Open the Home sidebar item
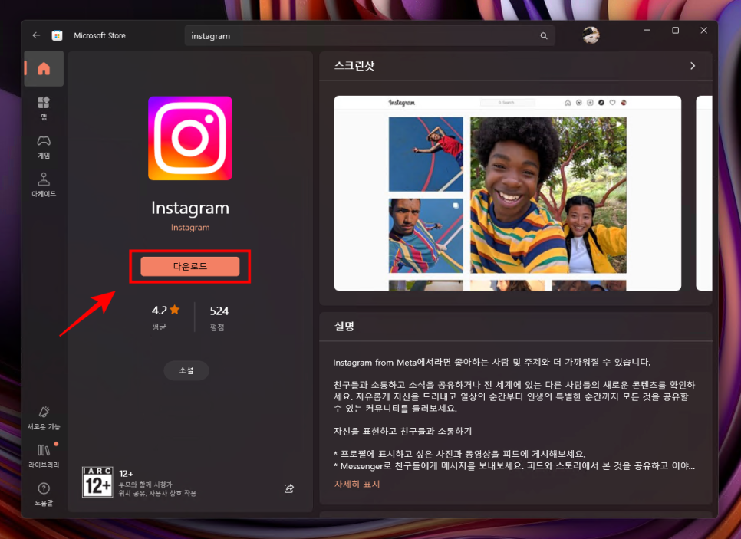Viewport: 741px width, 539px height. [44, 69]
